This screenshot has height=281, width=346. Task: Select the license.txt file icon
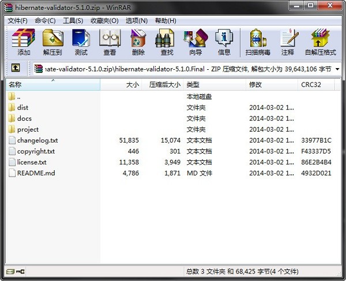point(12,162)
